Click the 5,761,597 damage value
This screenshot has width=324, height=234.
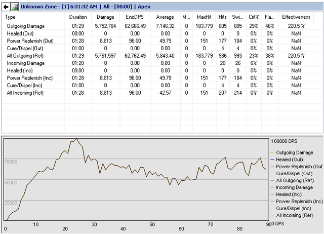click(x=105, y=56)
